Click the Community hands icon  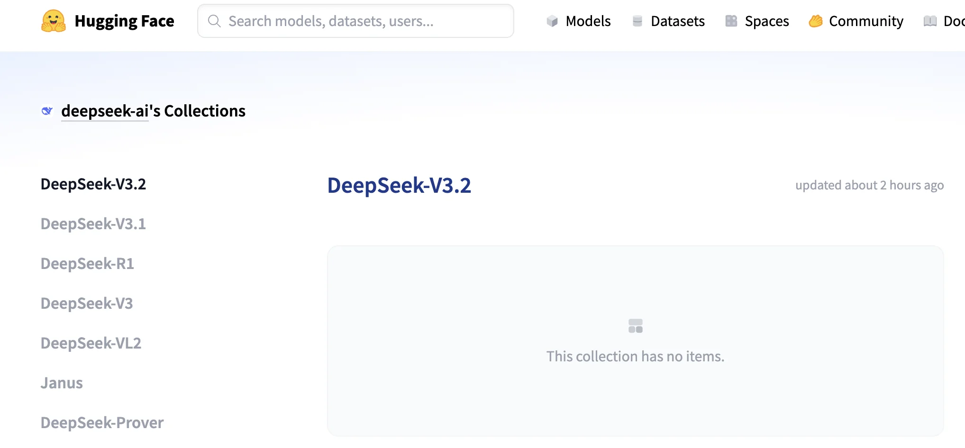(x=816, y=21)
